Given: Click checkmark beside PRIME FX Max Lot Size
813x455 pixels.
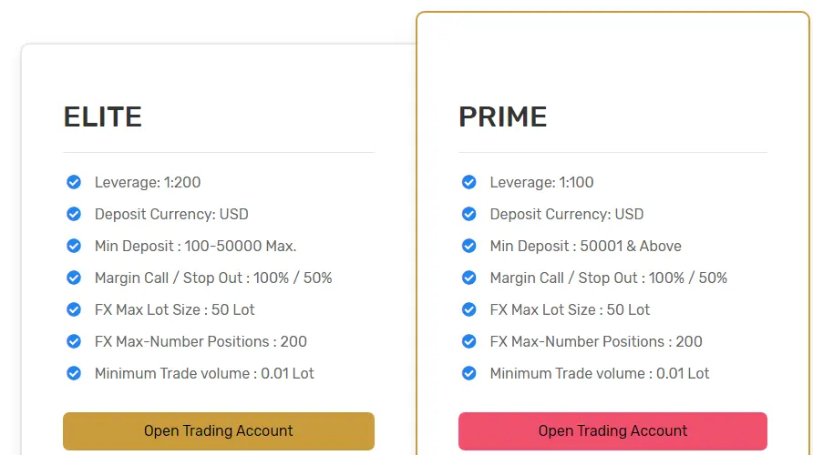Looking at the screenshot, I should pyautogui.click(x=469, y=309).
